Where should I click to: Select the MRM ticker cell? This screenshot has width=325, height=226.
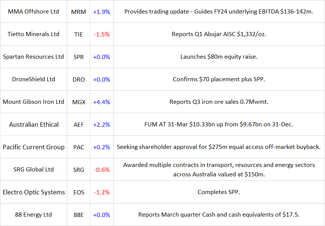pyautogui.click(x=79, y=12)
